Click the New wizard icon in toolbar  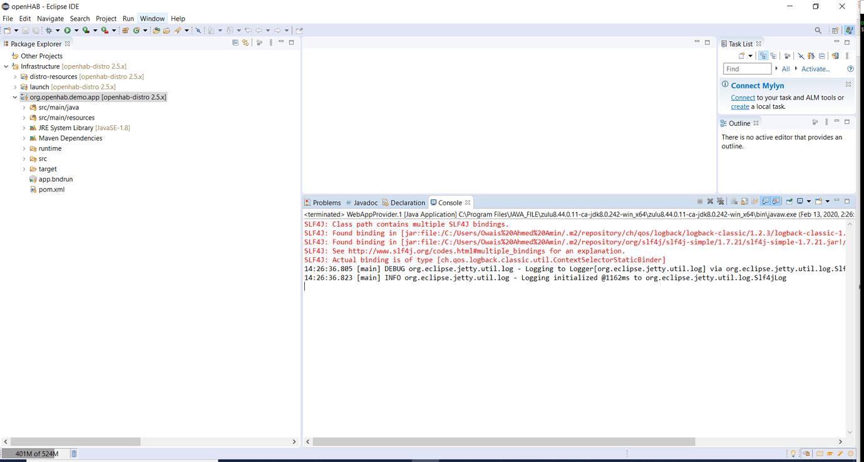click(7, 30)
